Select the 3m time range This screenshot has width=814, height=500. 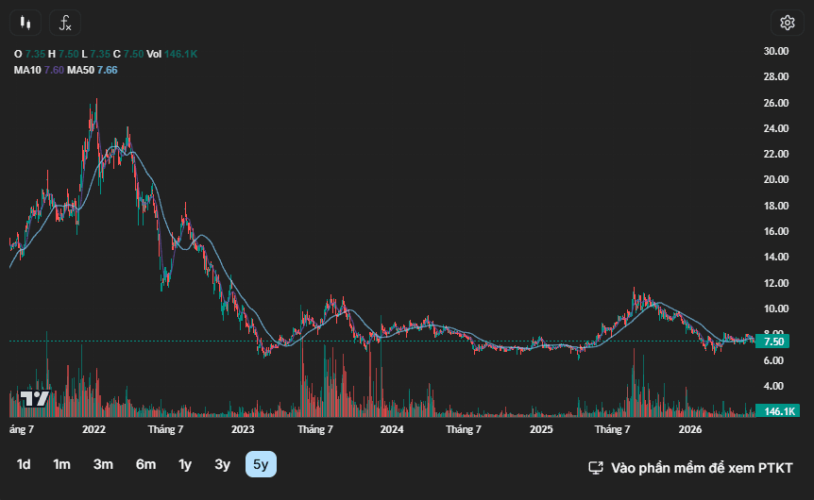click(x=103, y=464)
